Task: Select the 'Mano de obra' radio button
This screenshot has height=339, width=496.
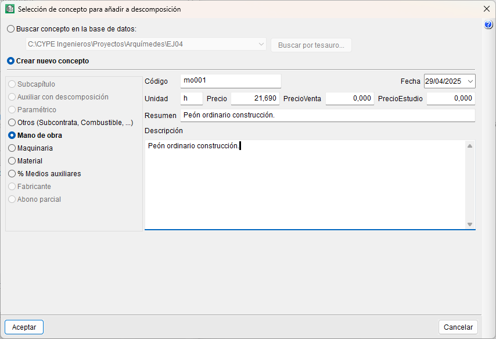Action: pyautogui.click(x=12, y=135)
